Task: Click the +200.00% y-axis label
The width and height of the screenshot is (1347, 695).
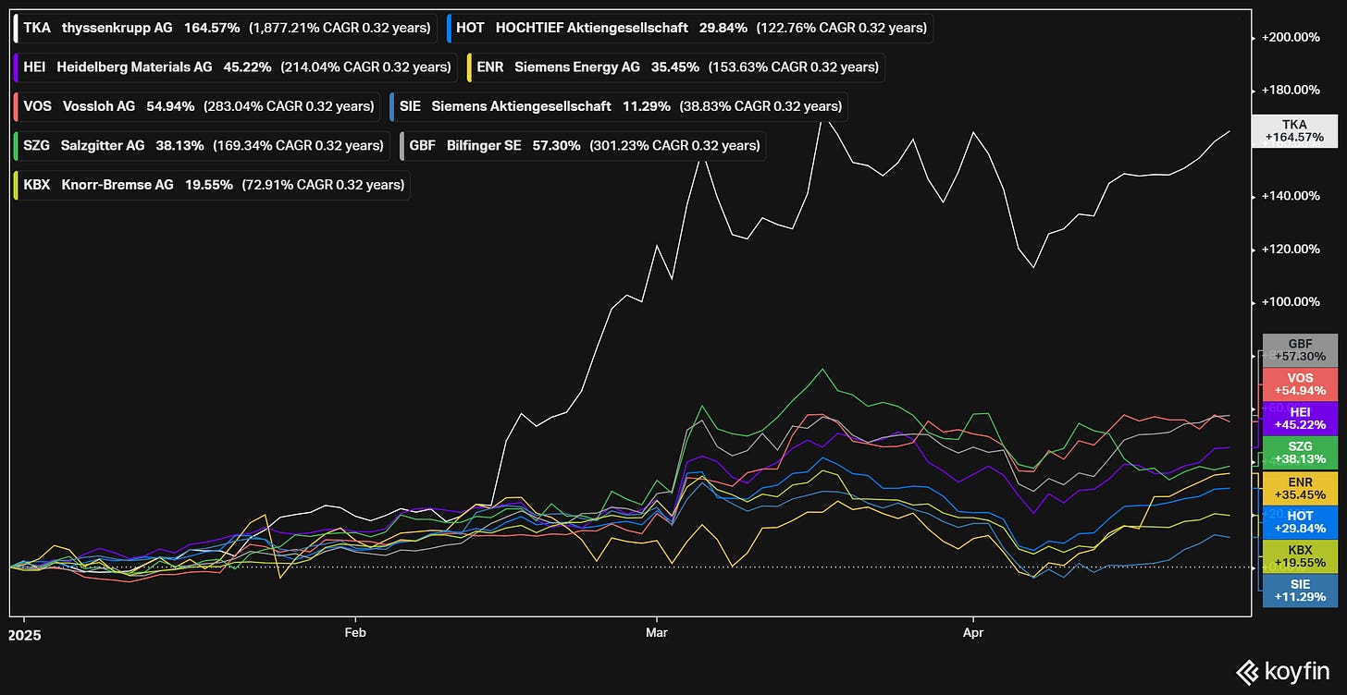Action: pyautogui.click(x=1291, y=38)
